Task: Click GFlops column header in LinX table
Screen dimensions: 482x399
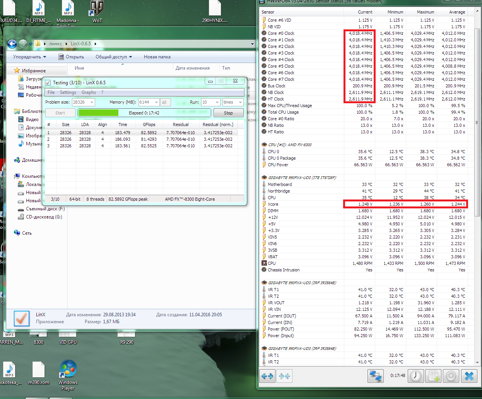Action: click(149, 124)
